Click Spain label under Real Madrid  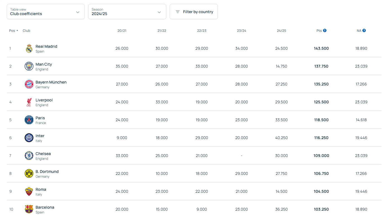[40, 51]
